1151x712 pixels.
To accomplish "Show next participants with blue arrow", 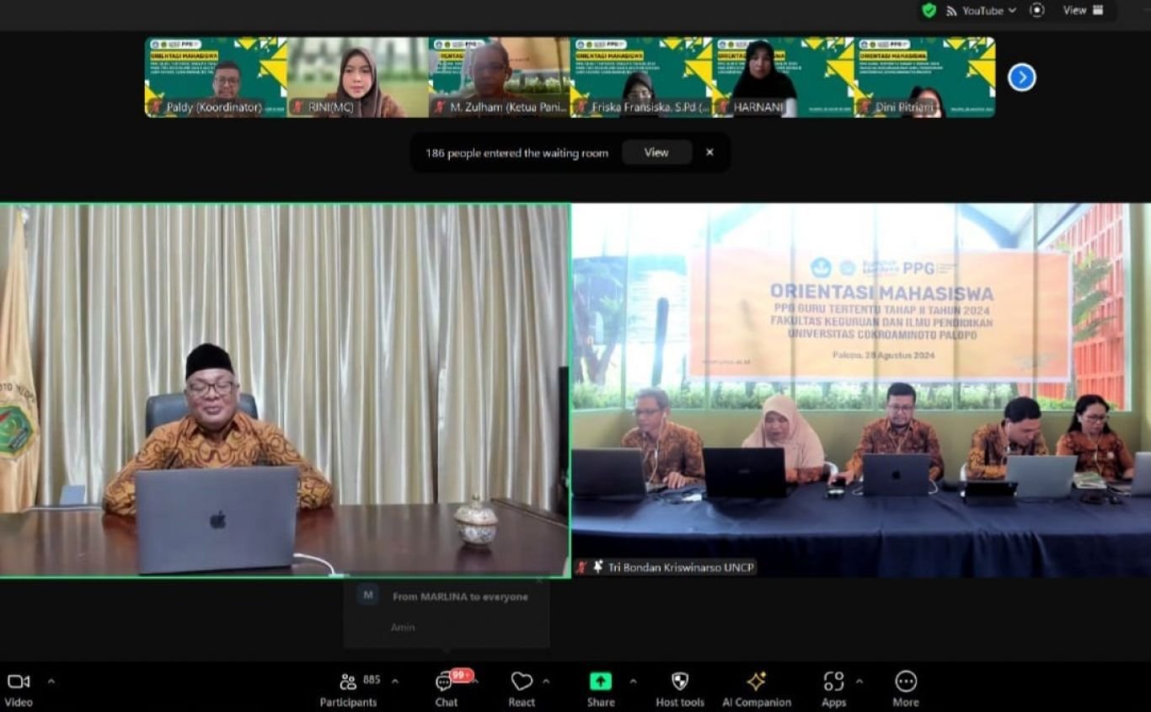I will pyautogui.click(x=1021, y=78).
